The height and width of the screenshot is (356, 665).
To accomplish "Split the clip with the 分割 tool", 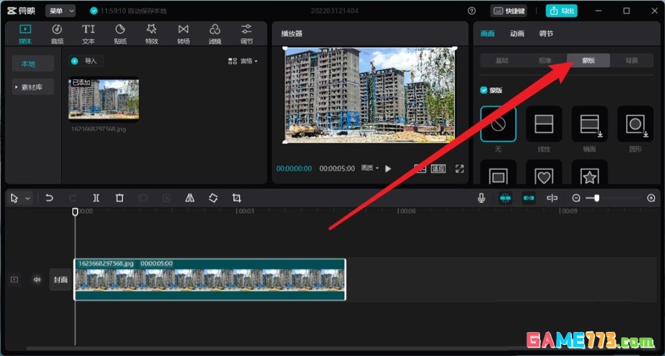I will (x=96, y=198).
